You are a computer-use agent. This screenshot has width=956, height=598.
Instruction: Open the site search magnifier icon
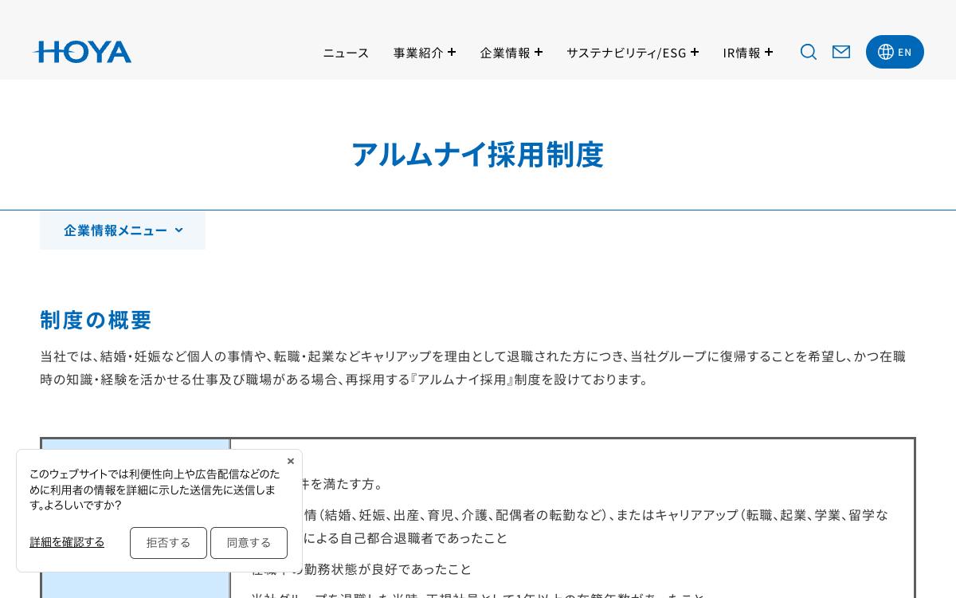809,52
